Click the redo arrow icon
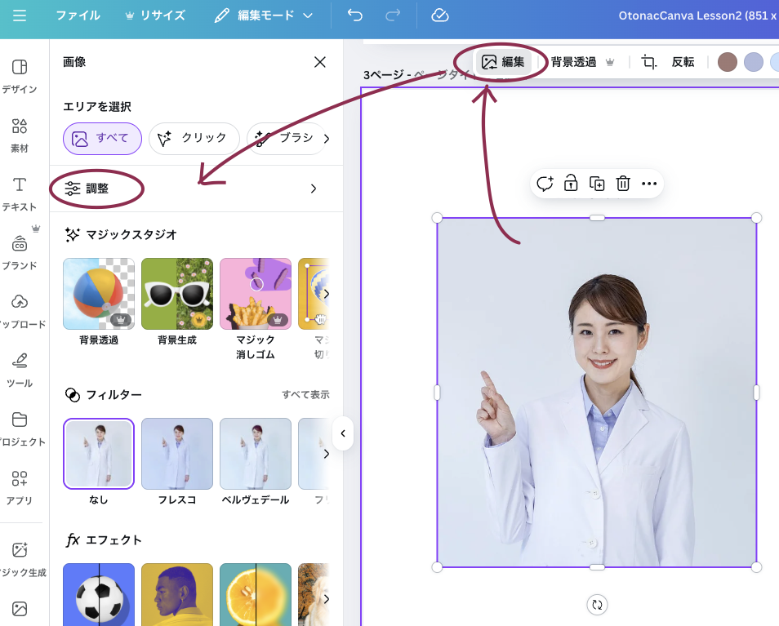Viewport: 779px width, 626px height. point(393,16)
